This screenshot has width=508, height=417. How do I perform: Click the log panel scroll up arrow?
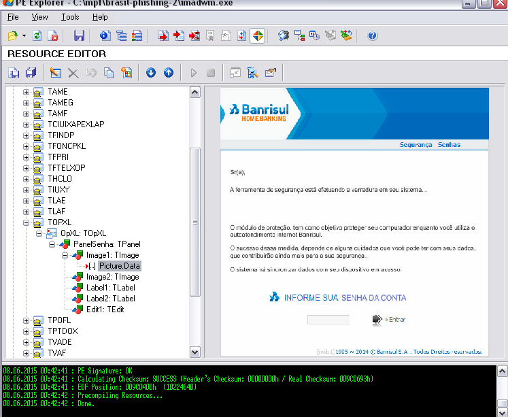tap(503, 371)
